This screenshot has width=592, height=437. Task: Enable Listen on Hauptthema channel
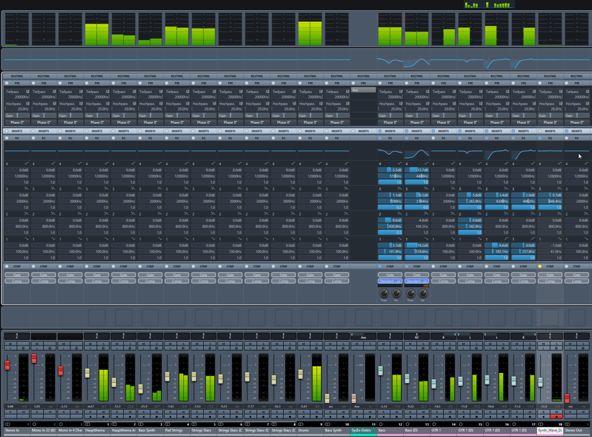[90, 348]
